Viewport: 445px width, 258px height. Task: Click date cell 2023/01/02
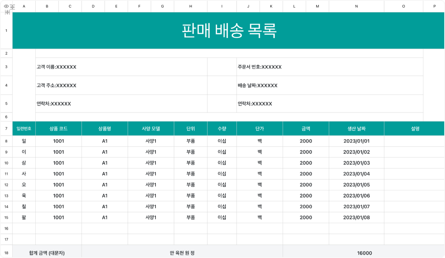coord(357,152)
